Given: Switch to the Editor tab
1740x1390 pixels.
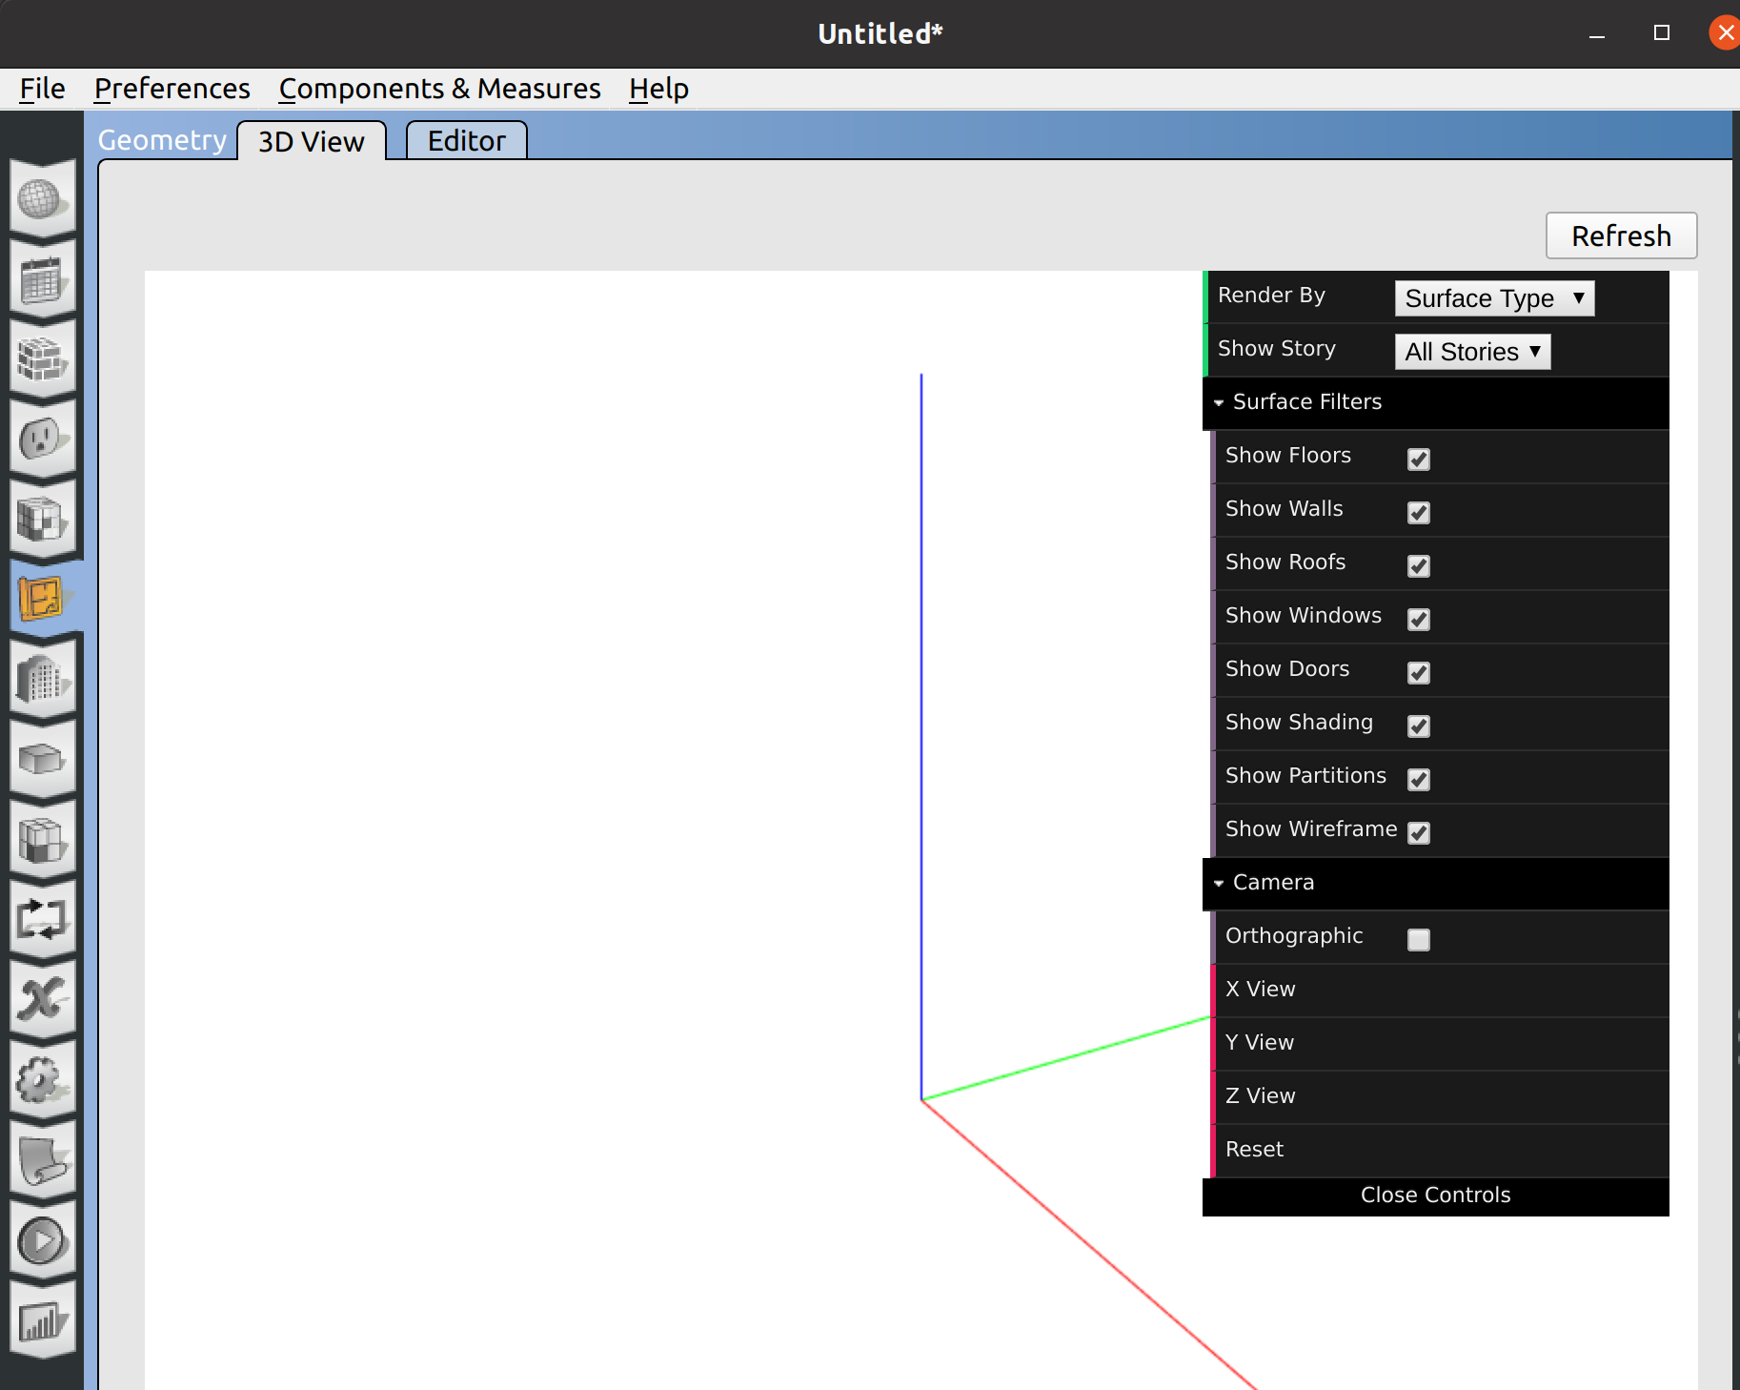Looking at the screenshot, I should click(465, 140).
